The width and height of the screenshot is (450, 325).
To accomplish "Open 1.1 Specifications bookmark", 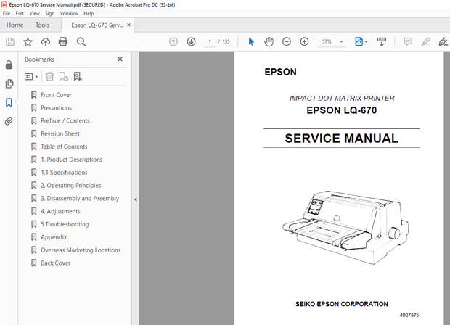I will coord(64,173).
